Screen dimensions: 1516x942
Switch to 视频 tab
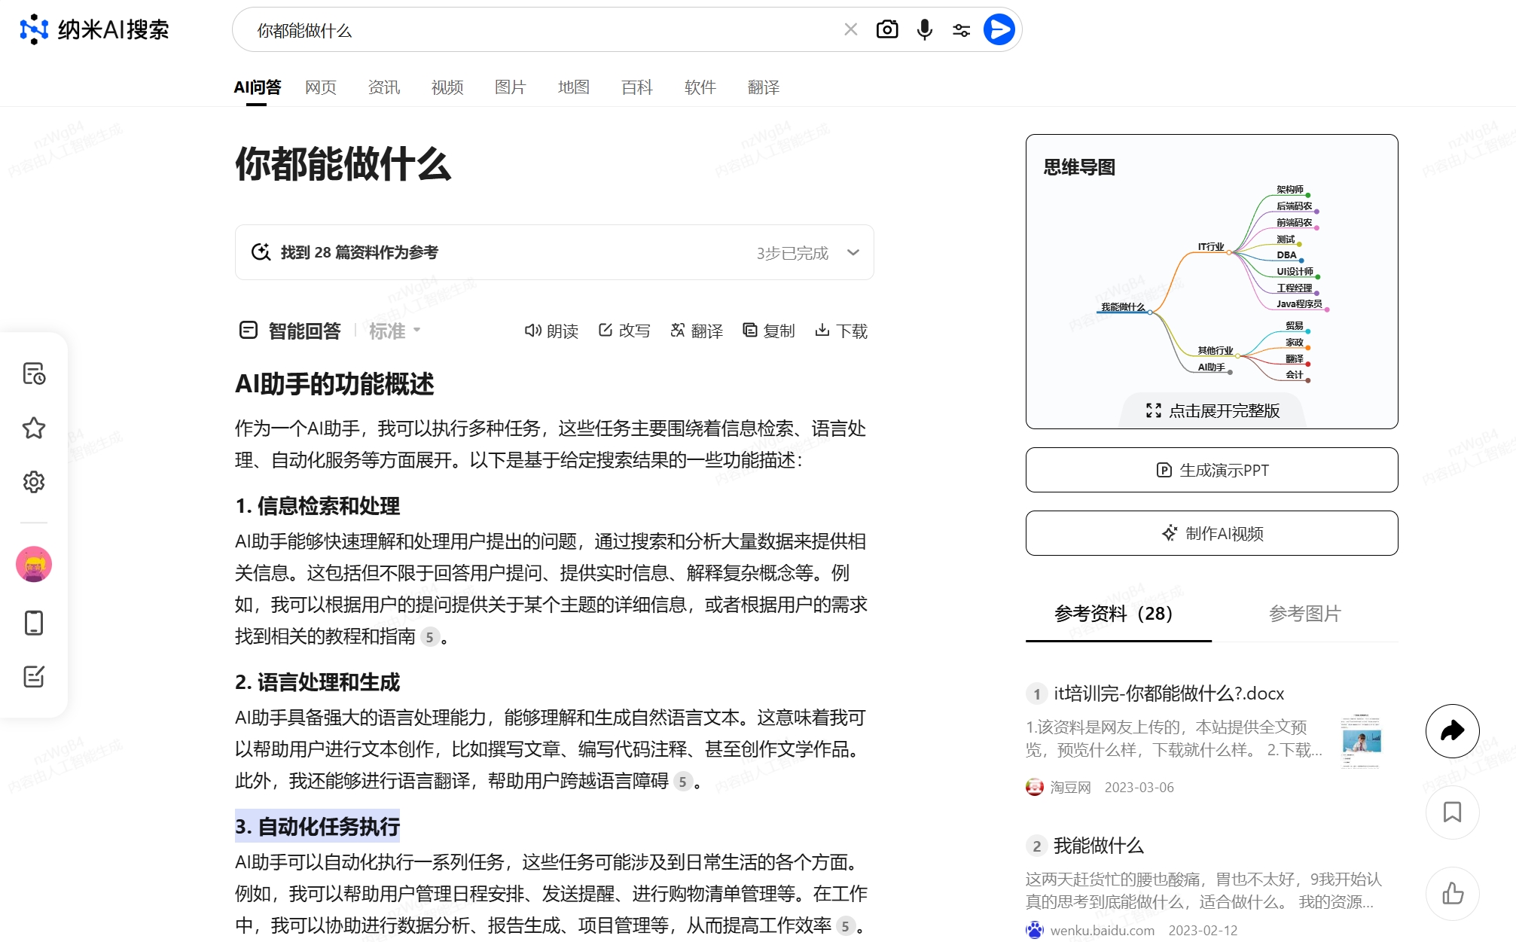[x=447, y=87]
